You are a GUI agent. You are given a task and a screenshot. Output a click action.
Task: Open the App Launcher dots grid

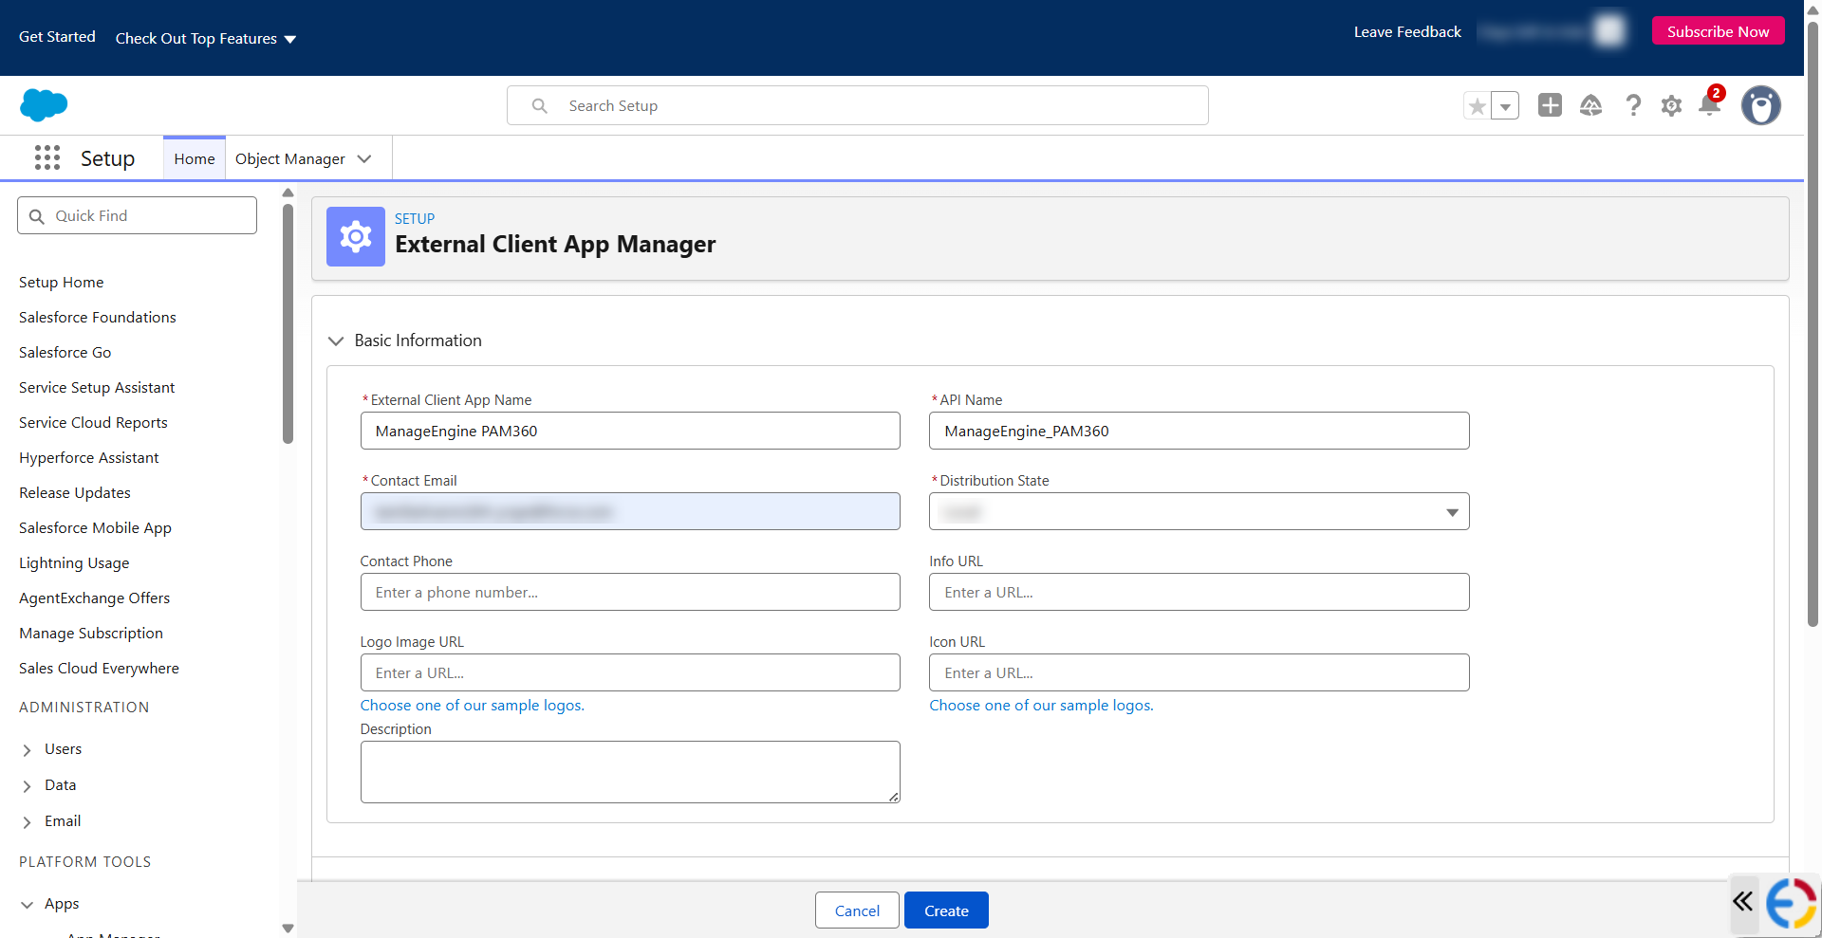[47, 157]
